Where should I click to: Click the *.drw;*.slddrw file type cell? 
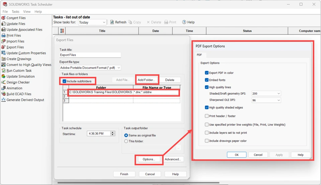pos(156,92)
